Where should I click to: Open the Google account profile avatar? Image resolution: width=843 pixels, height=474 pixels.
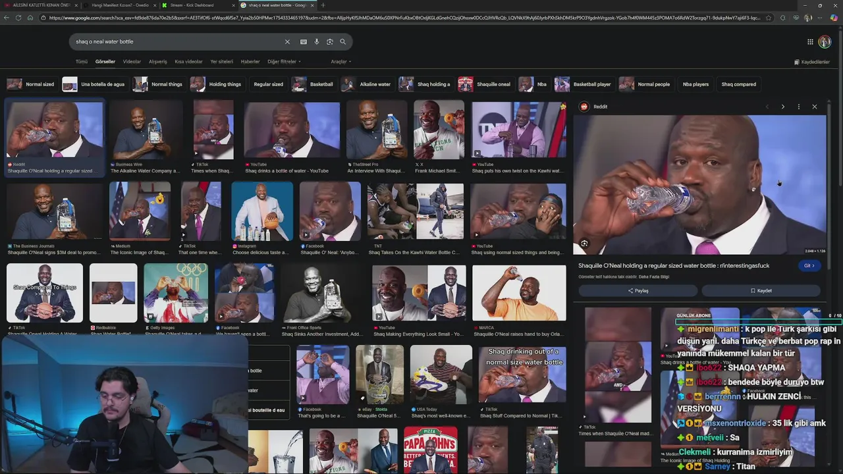pyautogui.click(x=825, y=41)
